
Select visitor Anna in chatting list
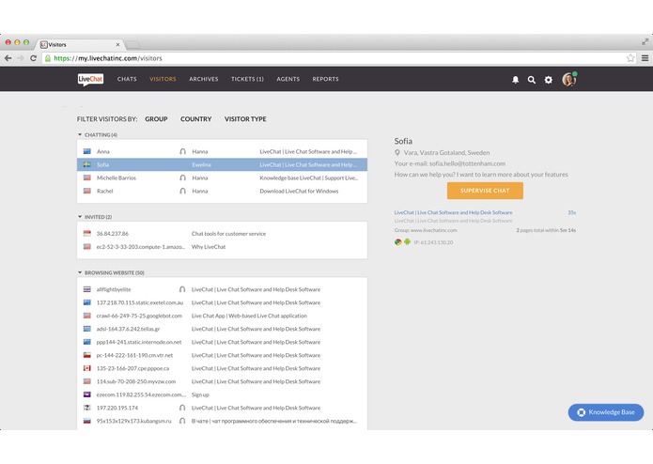point(222,151)
